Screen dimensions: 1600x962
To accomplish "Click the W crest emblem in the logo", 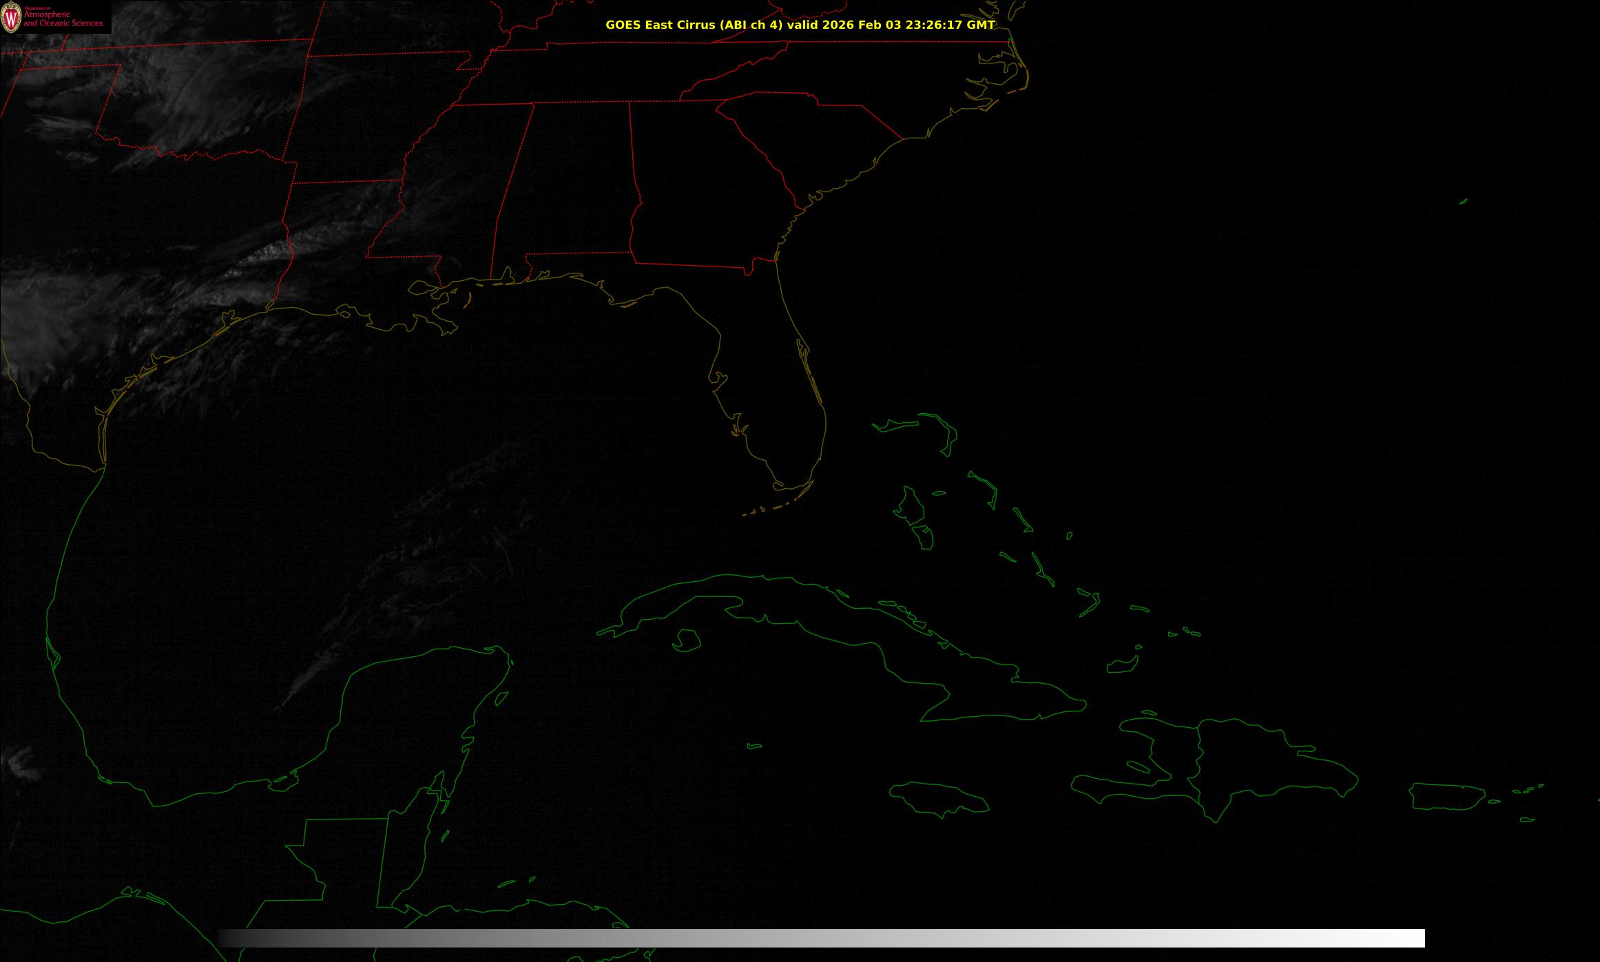I will 11,17.
